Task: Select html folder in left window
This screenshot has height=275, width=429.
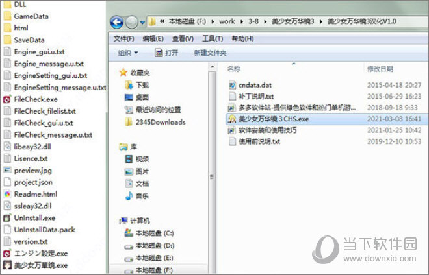Action: 16,28
